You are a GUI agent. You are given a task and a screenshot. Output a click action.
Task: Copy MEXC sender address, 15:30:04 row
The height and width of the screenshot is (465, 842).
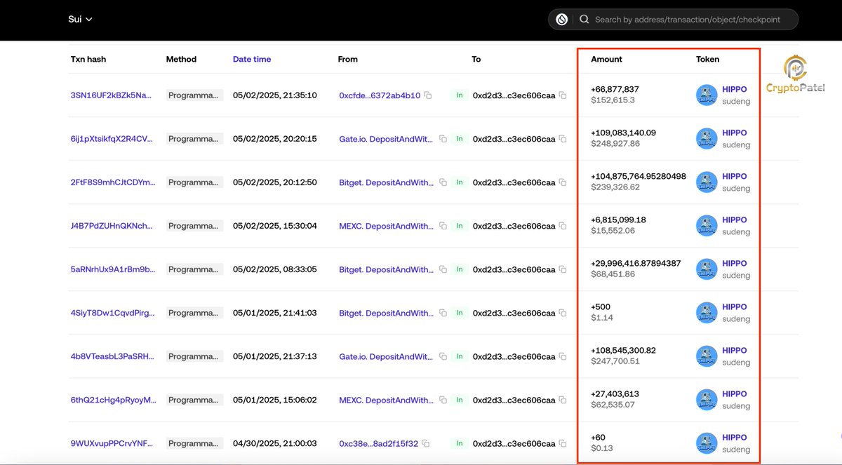coord(443,226)
